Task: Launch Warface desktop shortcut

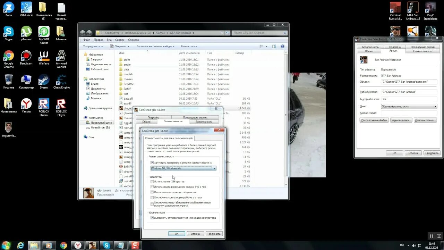Action: [x=44, y=57]
